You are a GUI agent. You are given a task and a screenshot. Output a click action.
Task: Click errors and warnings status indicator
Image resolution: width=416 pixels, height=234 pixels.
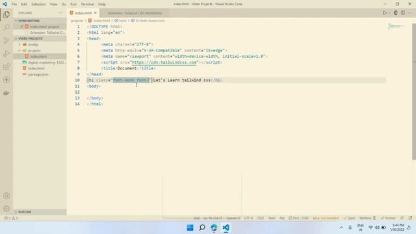coord(11,218)
